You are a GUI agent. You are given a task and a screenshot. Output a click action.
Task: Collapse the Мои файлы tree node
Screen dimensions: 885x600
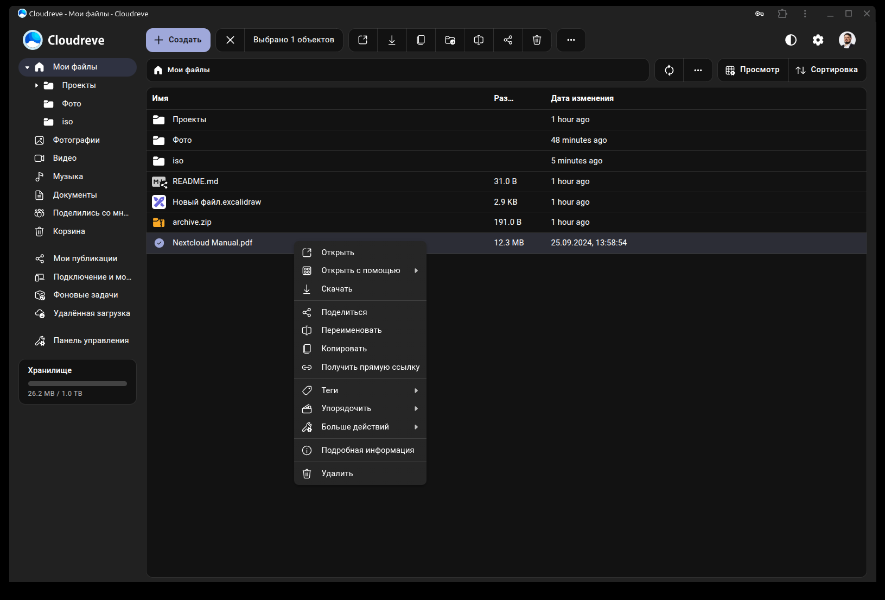tap(27, 67)
